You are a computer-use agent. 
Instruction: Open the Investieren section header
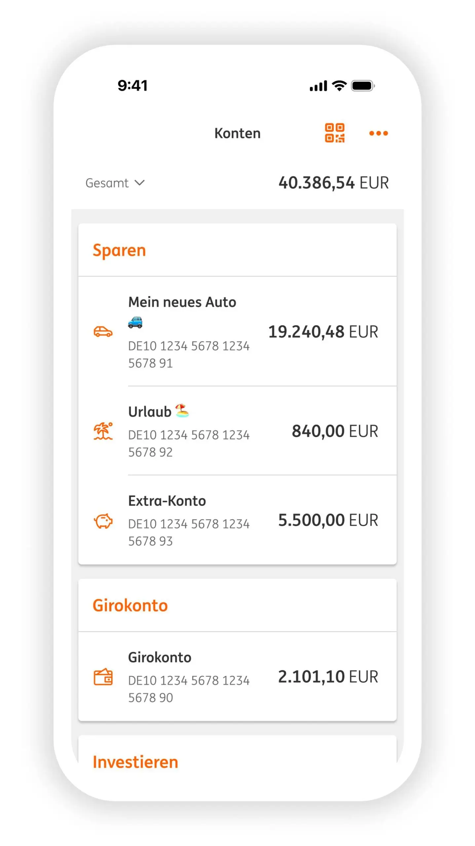(135, 762)
